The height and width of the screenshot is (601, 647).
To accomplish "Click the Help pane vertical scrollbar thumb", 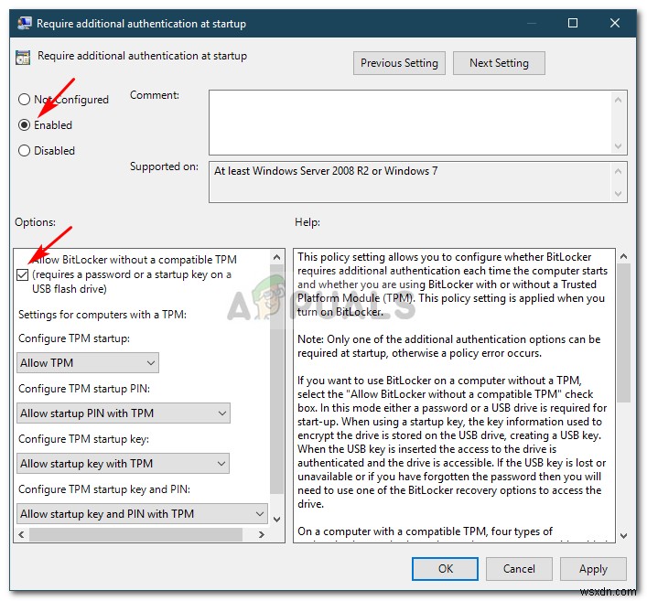I will (x=624, y=333).
